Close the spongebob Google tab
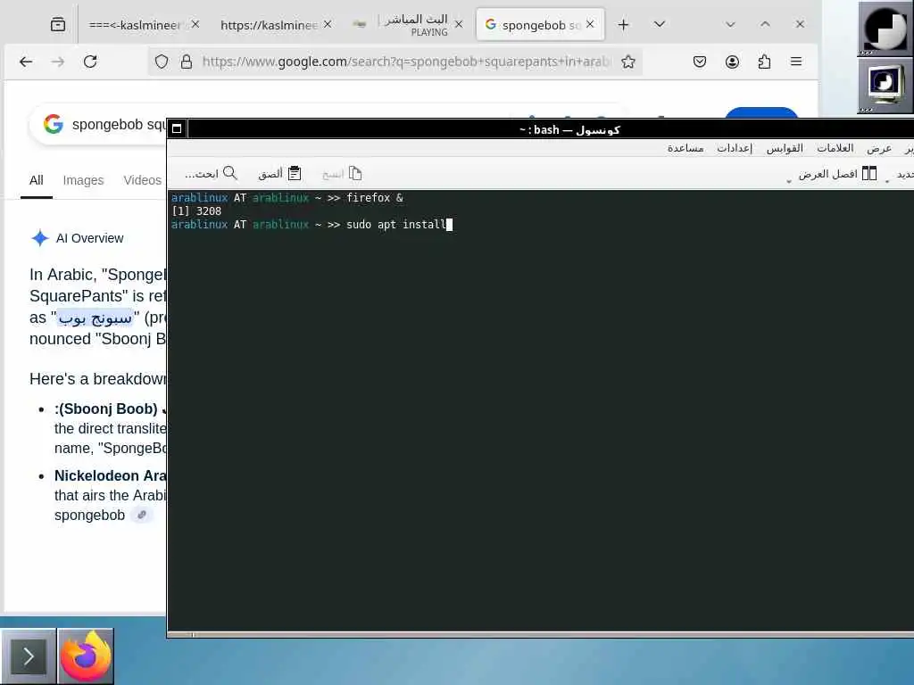Screen dimensions: 914x685 tap(590, 24)
